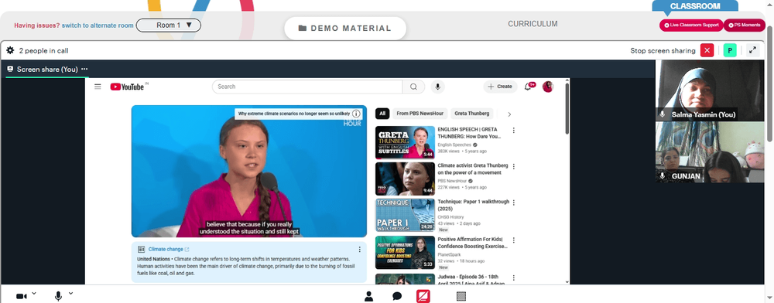
Task: Go to YouTube home via logo
Action: pos(128,87)
